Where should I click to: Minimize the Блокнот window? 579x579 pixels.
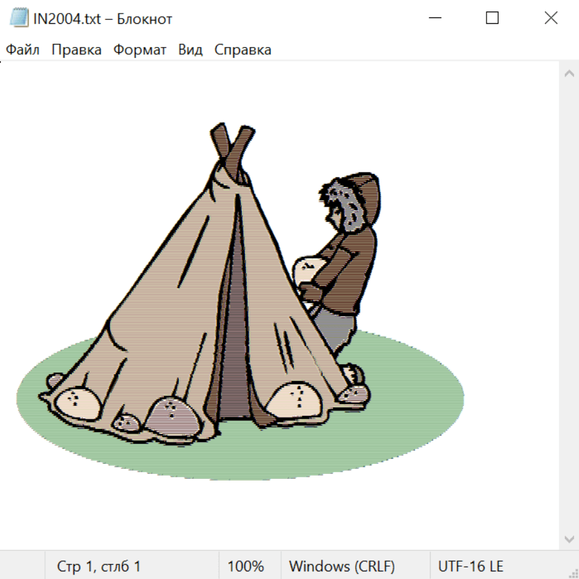point(434,19)
